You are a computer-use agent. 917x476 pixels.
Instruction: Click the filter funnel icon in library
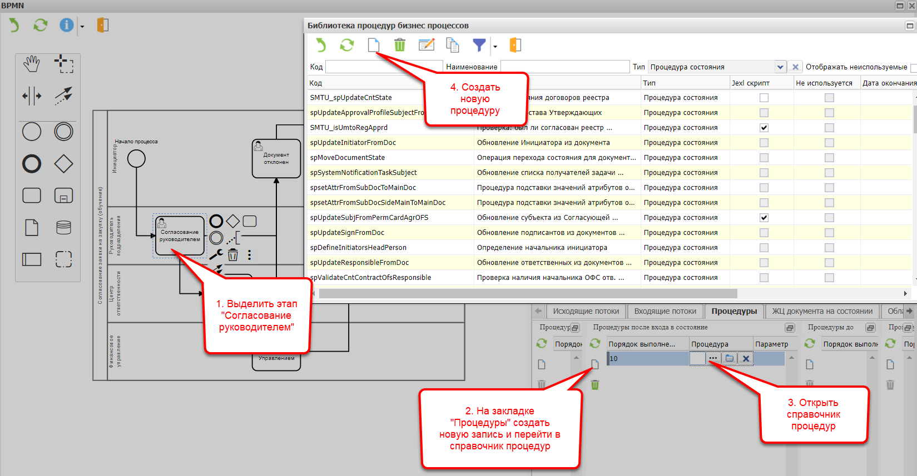point(479,45)
